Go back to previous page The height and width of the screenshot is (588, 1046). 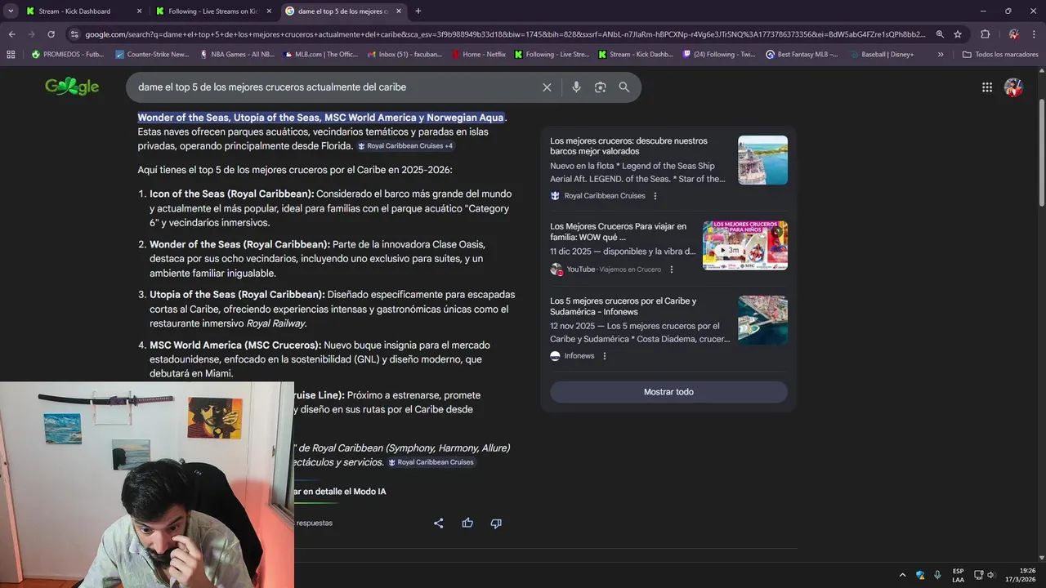11,34
